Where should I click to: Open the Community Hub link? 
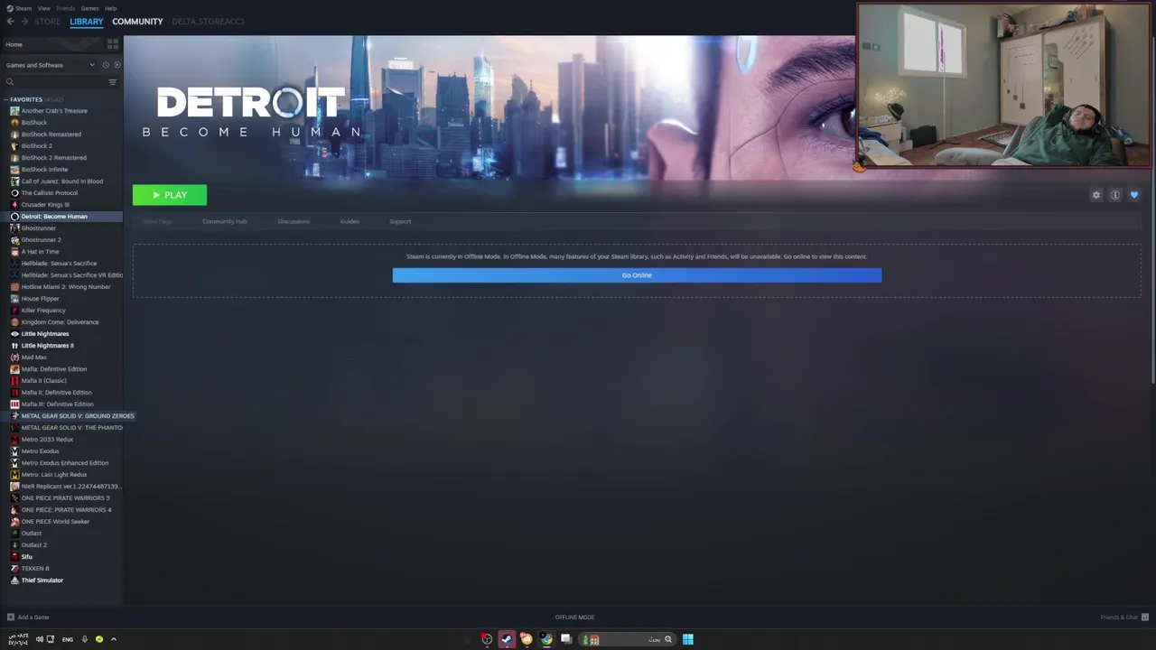pyautogui.click(x=225, y=221)
